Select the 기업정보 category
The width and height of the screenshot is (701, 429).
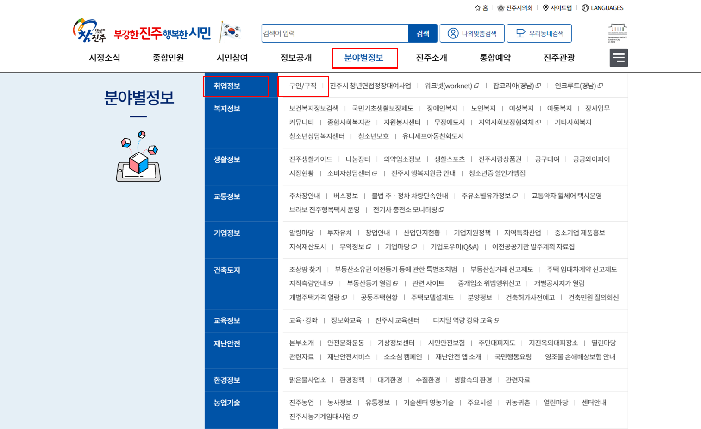point(227,233)
